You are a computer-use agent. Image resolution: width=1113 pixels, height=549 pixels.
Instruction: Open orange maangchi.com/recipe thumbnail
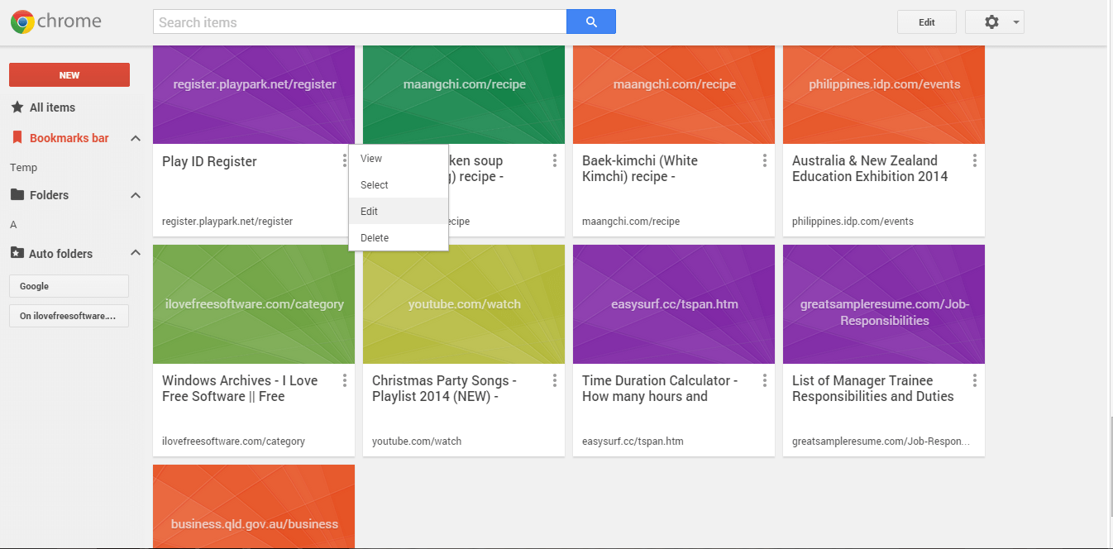point(674,94)
